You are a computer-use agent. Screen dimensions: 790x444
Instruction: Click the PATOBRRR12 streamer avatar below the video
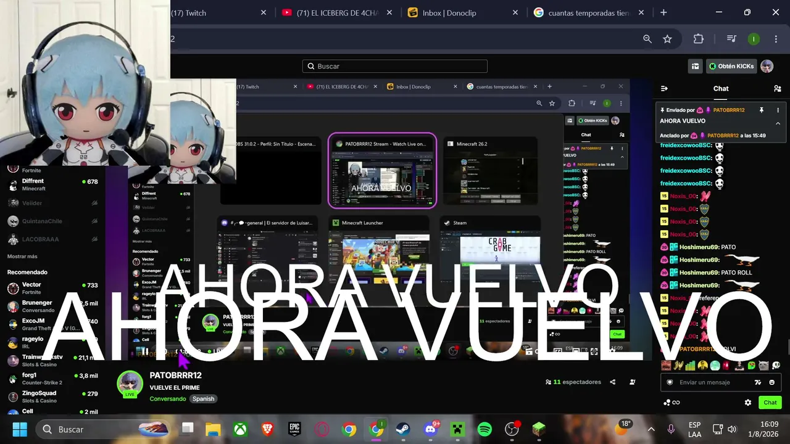pyautogui.click(x=130, y=384)
